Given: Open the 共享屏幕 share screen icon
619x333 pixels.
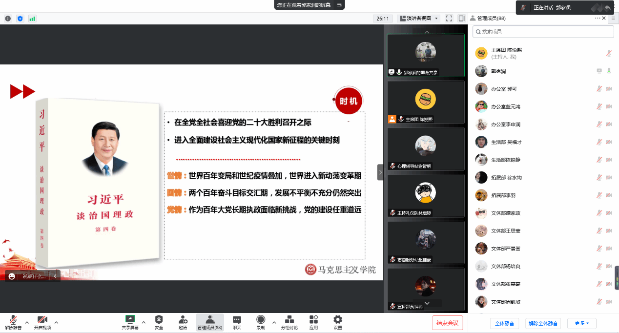Looking at the screenshot, I should pyautogui.click(x=130, y=319).
